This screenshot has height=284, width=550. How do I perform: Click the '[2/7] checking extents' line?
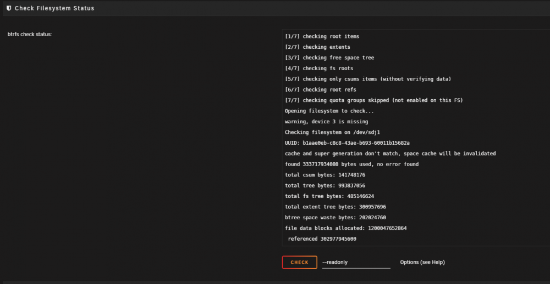(317, 47)
